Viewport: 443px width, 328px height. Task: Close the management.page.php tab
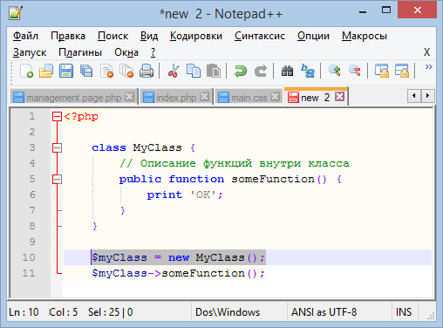[x=130, y=97]
